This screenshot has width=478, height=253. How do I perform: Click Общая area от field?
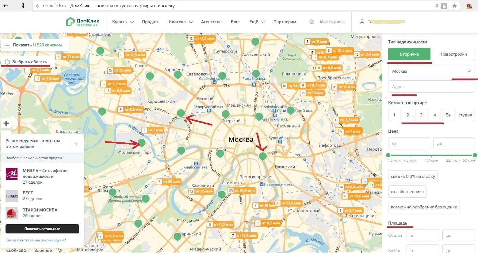point(423,235)
